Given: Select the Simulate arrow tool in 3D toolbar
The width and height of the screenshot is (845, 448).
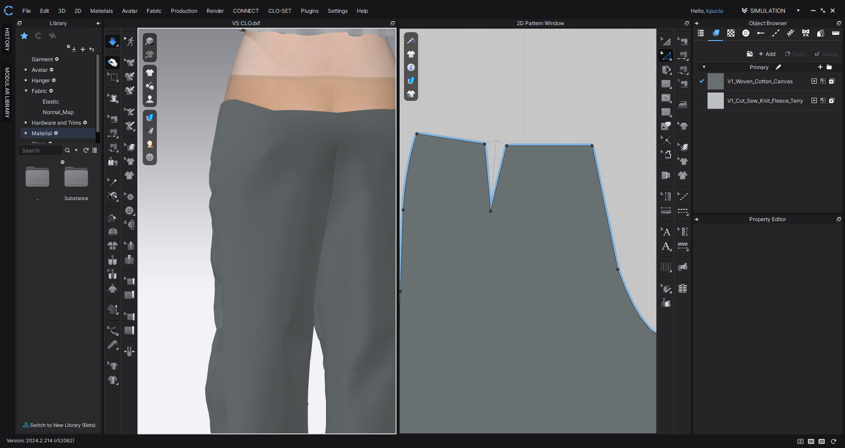Looking at the screenshot, I should [x=113, y=41].
